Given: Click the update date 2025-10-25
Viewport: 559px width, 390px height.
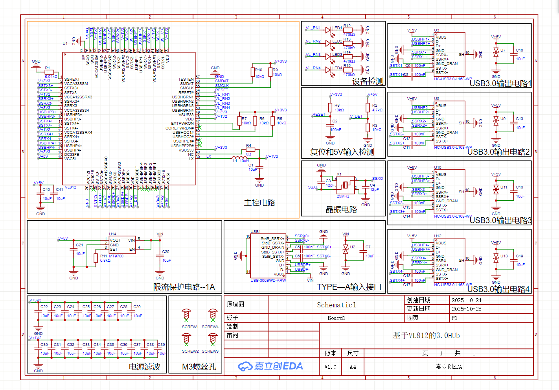Looking at the screenshot, I should [x=466, y=309].
